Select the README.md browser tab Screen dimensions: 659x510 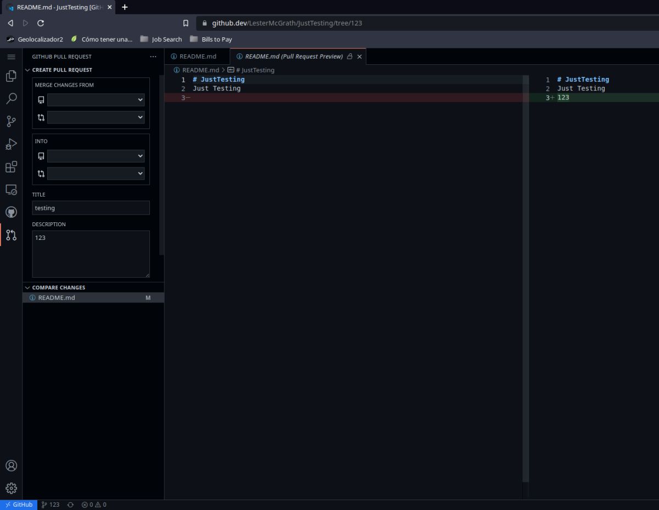click(x=58, y=7)
